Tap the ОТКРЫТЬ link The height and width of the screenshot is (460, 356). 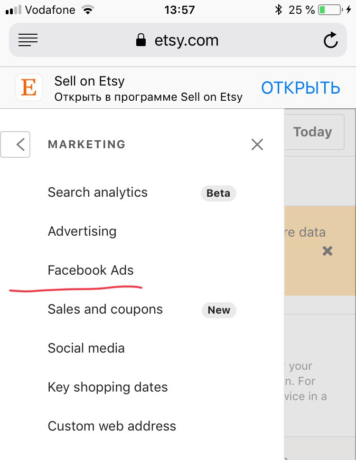pyautogui.click(x=300, y=88)
